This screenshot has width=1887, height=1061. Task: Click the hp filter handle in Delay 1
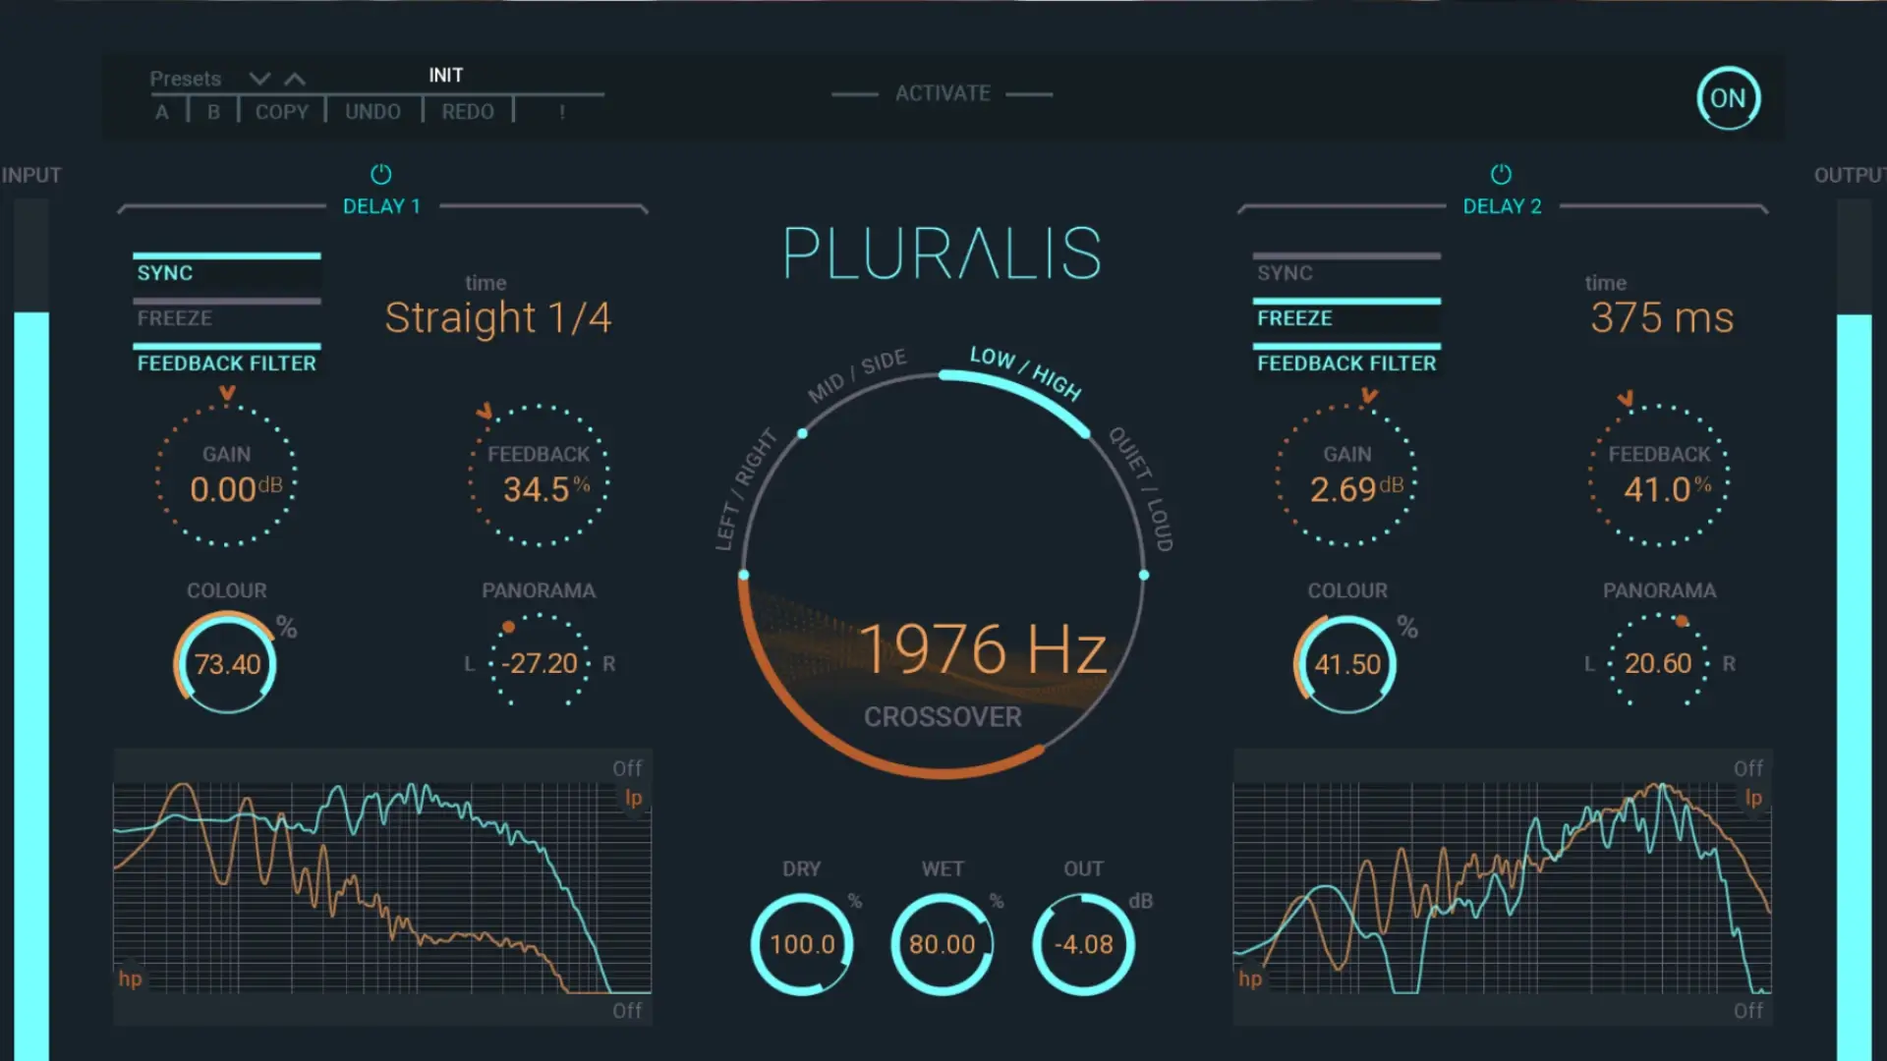(x=130, y=978)
